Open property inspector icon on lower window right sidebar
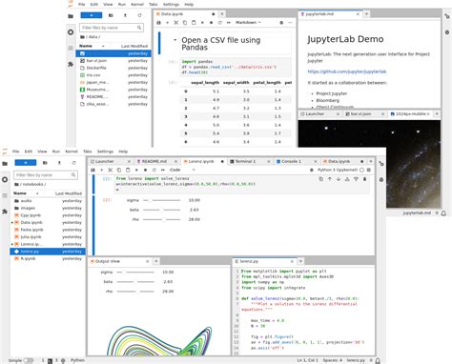This screenshot has width=452, height=364. (381, 164)
